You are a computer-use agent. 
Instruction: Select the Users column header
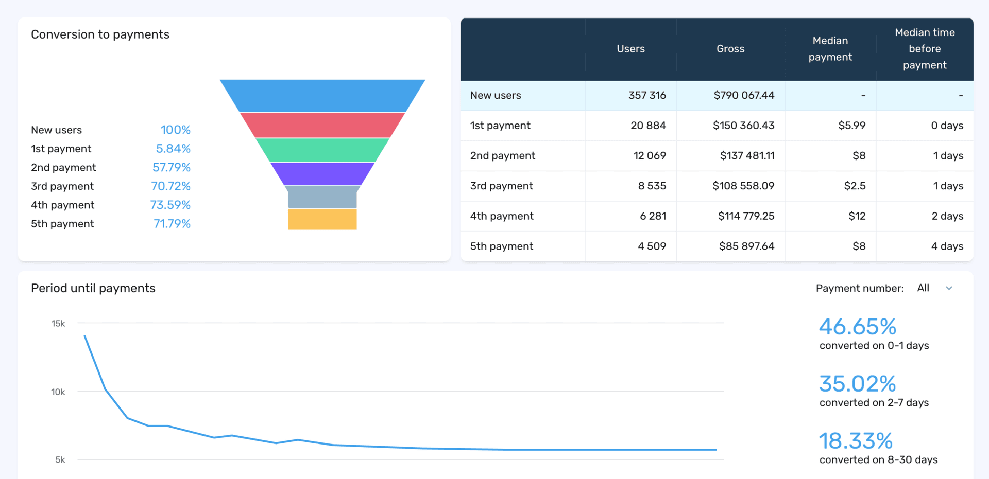tap(630, 49)
